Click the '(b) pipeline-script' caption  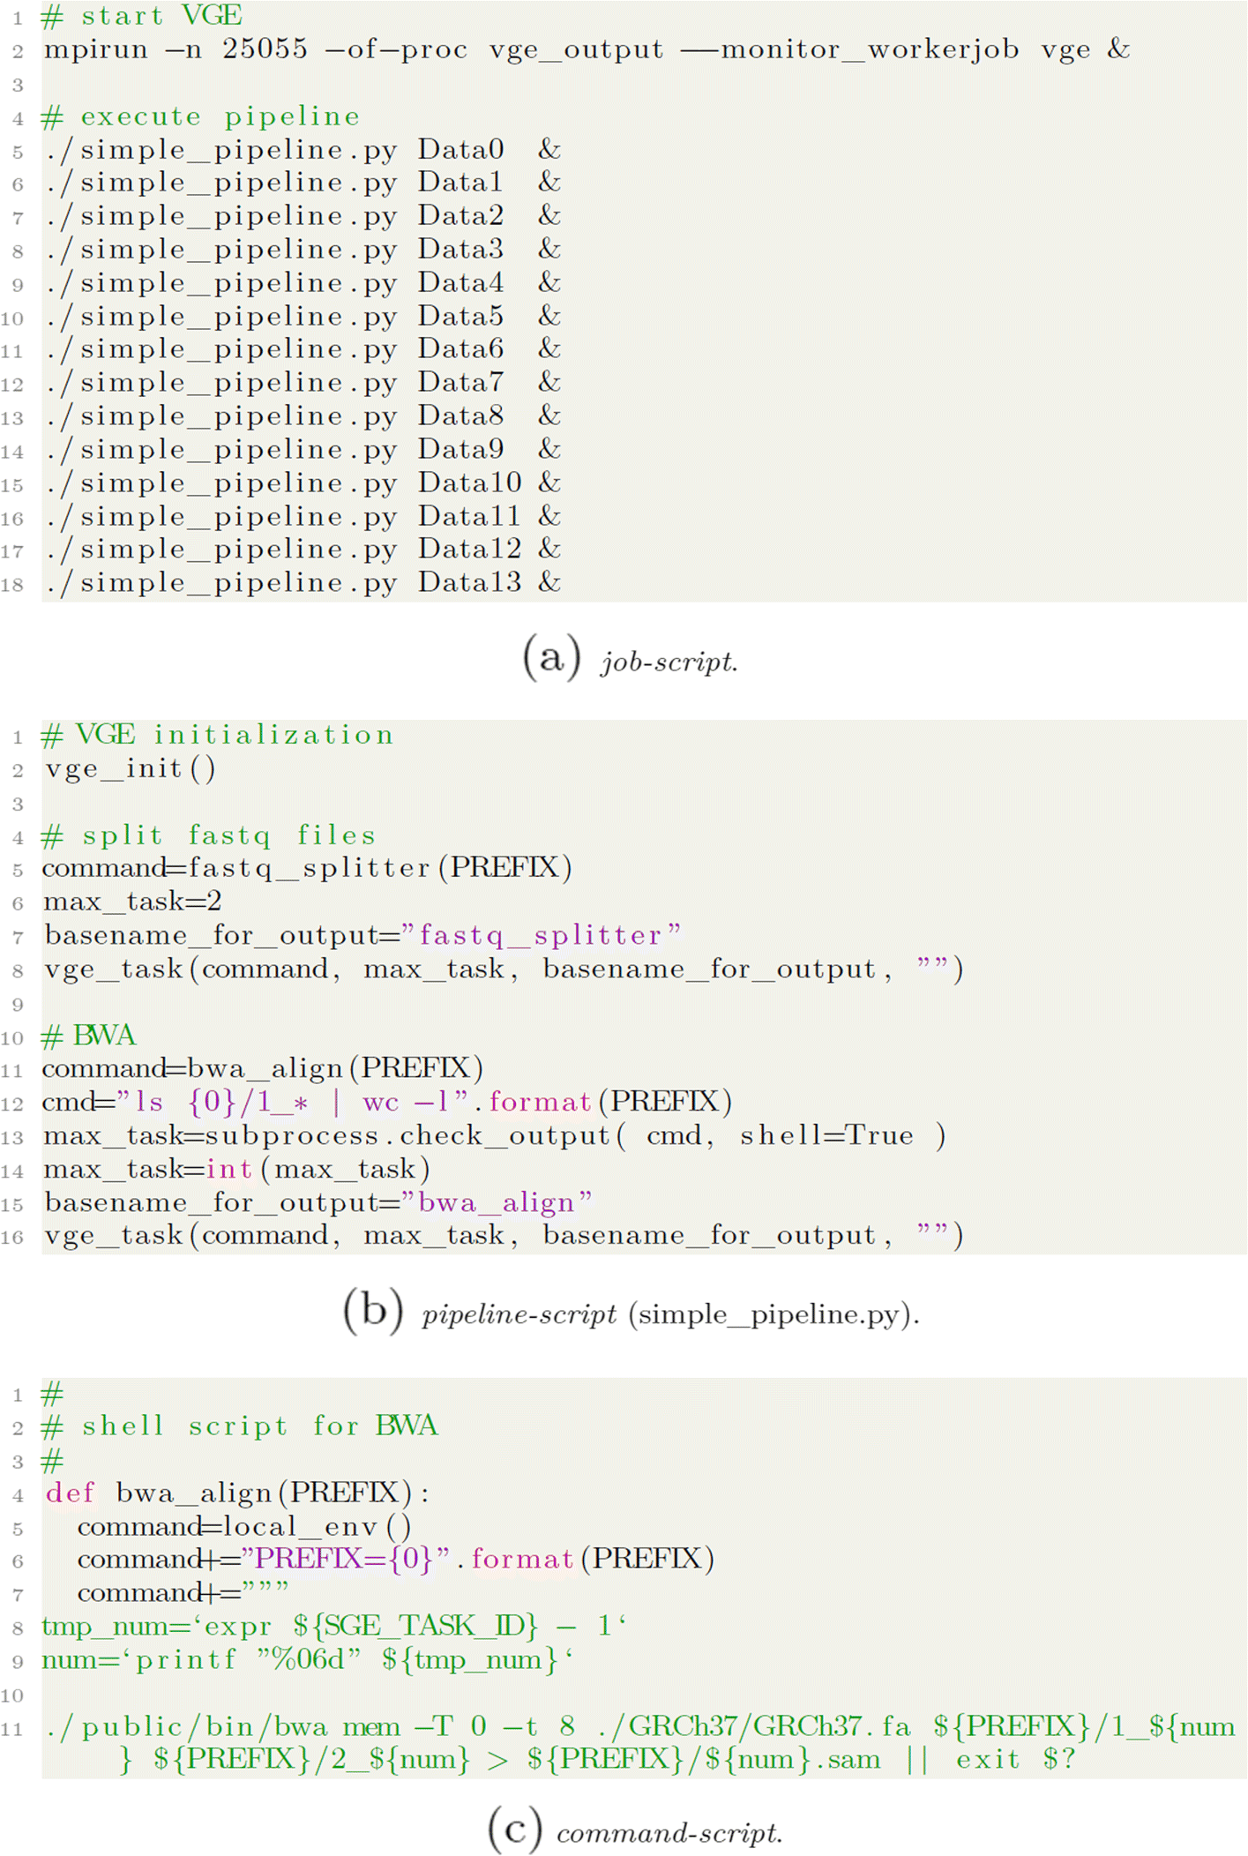(x=631, y=1313)
